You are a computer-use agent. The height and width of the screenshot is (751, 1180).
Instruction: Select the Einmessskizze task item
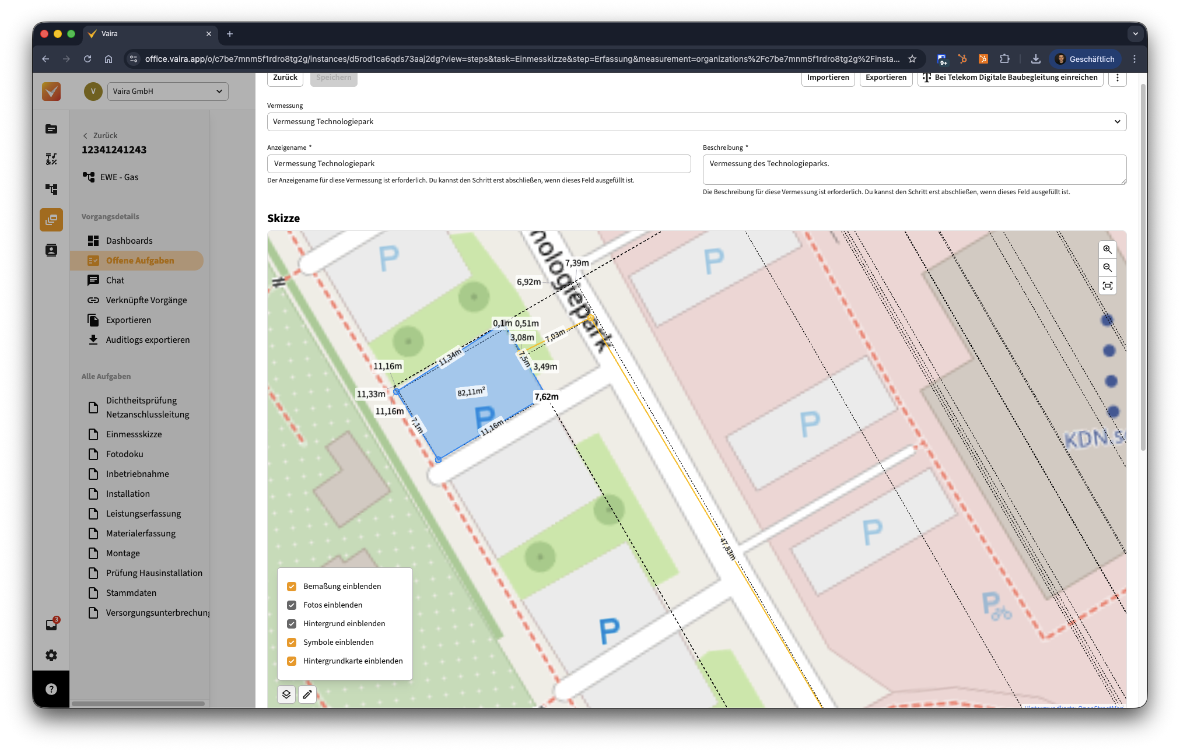click(x=134, y=434)
